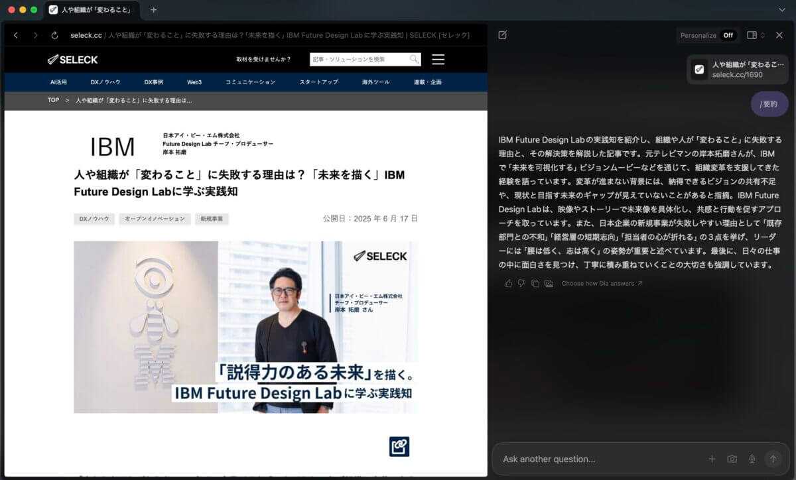
Task: Click the /要約 message bubble
Action: (769, 104)
